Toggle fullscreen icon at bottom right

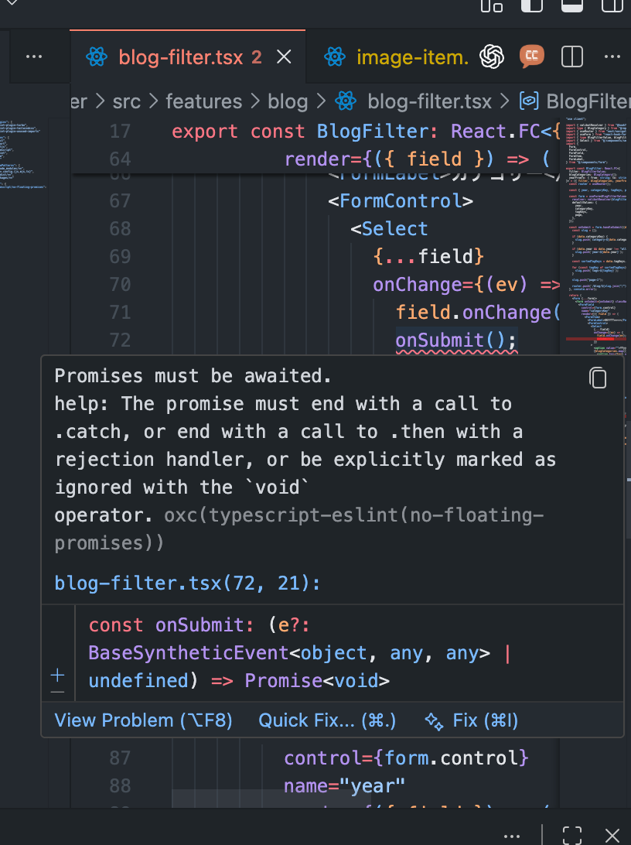coord(571,836)
